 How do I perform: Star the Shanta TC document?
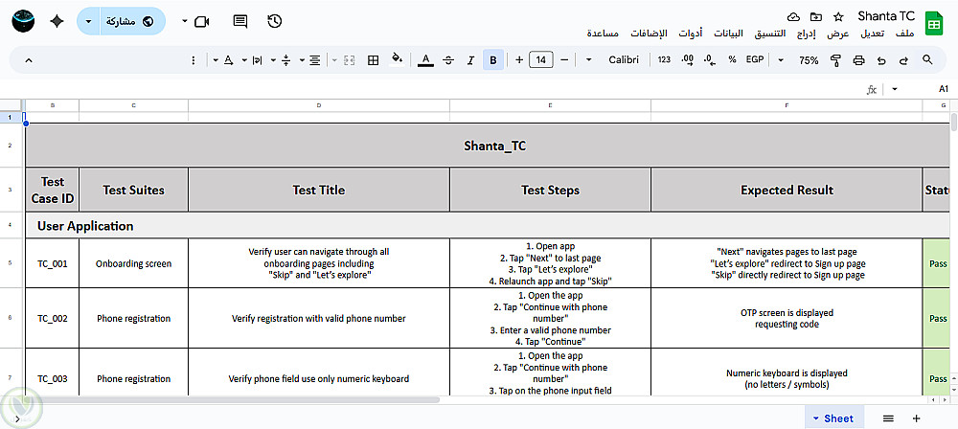[x=839, y=16]
